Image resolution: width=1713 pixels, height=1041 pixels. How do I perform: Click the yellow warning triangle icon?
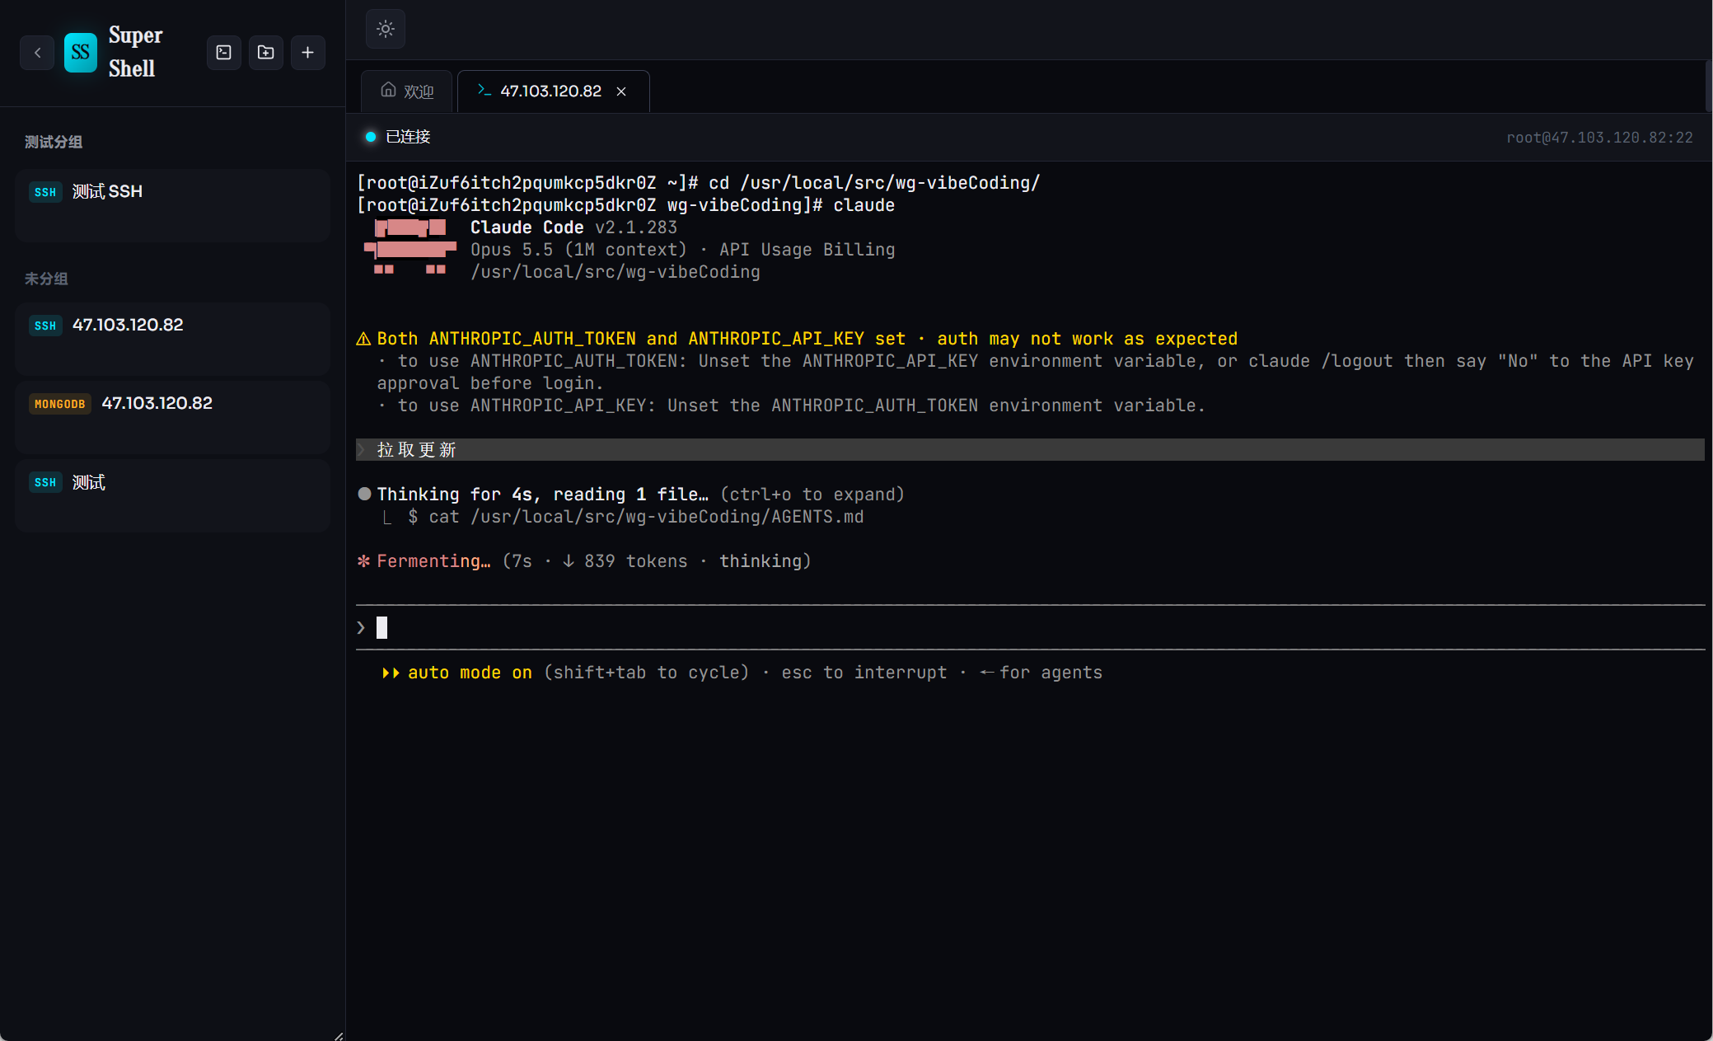coord(363,339)
